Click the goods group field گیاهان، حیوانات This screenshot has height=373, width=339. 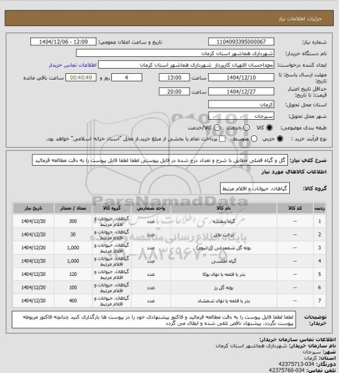[255, 188]
